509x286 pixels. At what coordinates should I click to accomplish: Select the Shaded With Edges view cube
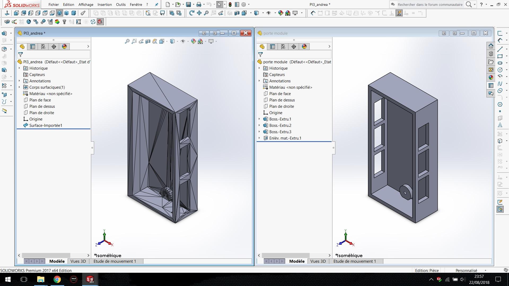click(59, 13)
